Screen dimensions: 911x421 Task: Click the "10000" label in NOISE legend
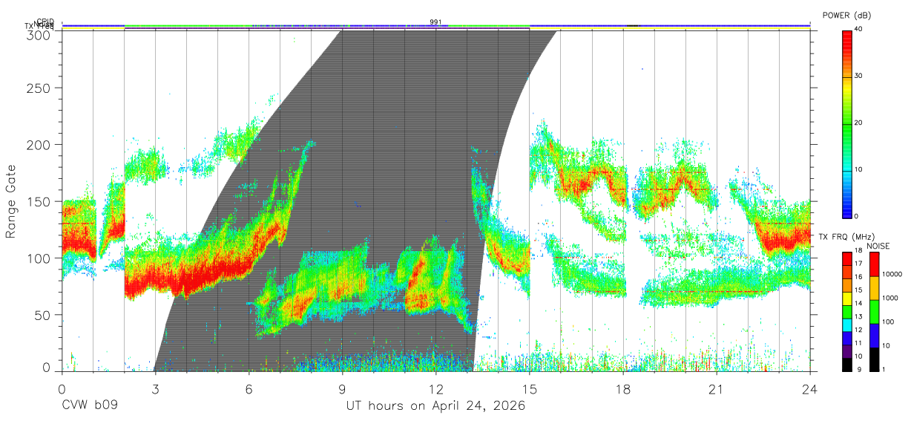coord(894,274)
